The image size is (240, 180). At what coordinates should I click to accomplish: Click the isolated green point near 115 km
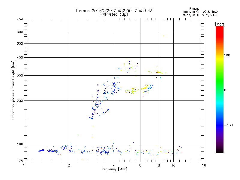point(78,135)
